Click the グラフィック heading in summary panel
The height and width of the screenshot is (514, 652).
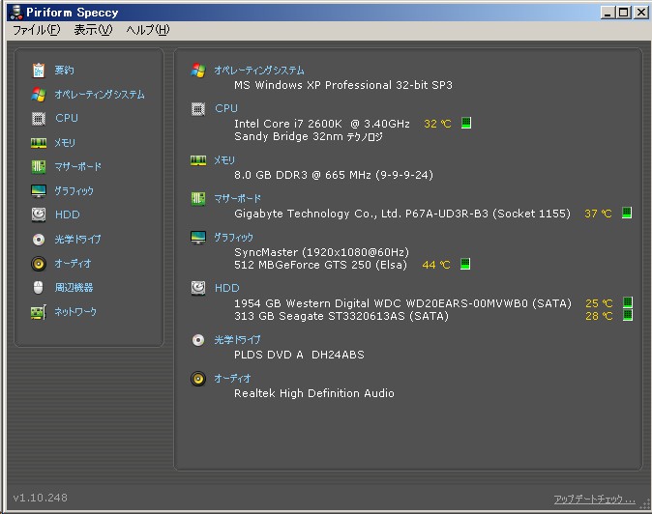pyautogui.click(x=233, y=238)
